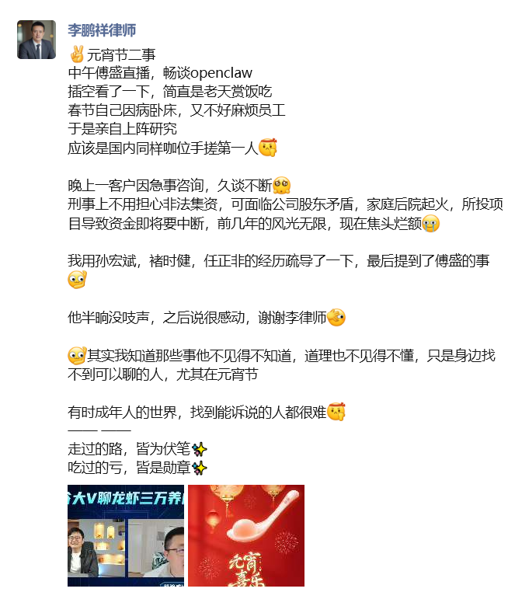Image resolution: width=515 pixels, height=606 pixels.
Task: Click the salute emoji after 谢谢李律师
Action: pyautogui.click(x=336, y=317)
